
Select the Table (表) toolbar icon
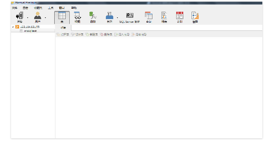[x=62, y=16]
